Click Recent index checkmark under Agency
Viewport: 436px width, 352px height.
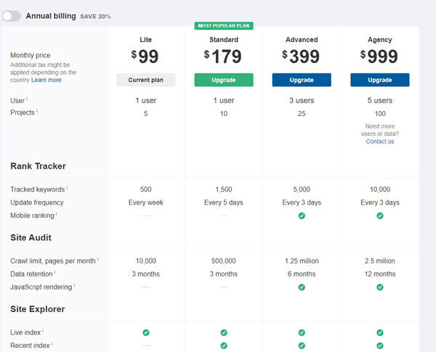coord(380,345)
